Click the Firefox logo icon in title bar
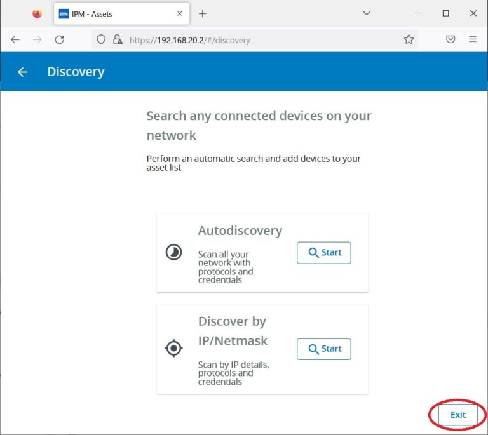 37,13
